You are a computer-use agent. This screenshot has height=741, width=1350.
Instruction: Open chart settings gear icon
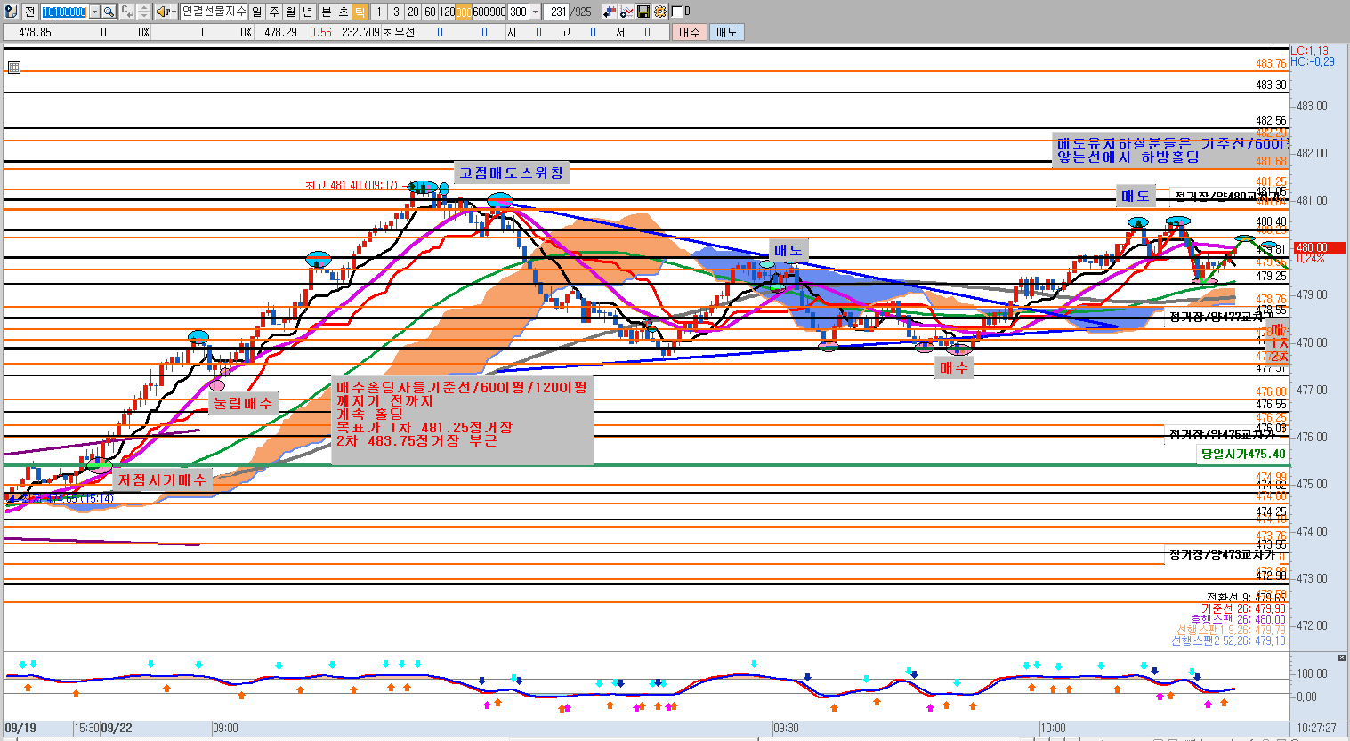(x=660, y=12)
